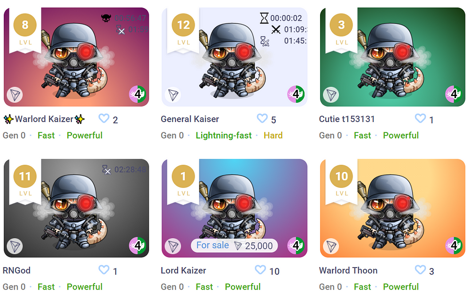Click the hourglass timer icon on General Kaiser
Screen dimensions: 470x299
pyautogui.click(x=264, y=18)
